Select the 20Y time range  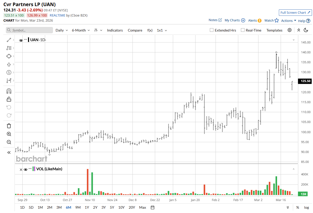132,207
